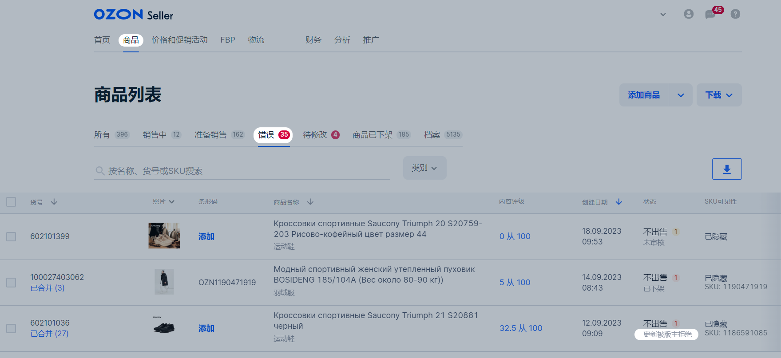Expand the account dropdown chevron in header
Image resolution: width=781 pixels, height=358 pixels.
pyautogui.click(x=663, y=14)
